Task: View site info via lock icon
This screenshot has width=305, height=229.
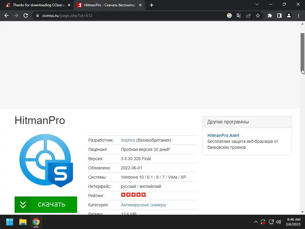Action: pos(38,16)
